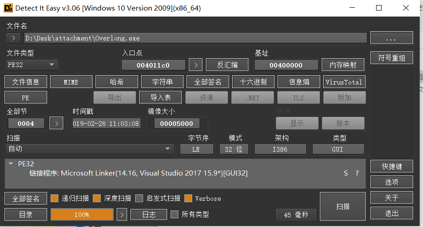This screenshot has width=423, height=227.
Task: Click the arrow button next to sections count
Action: (57, 124)
